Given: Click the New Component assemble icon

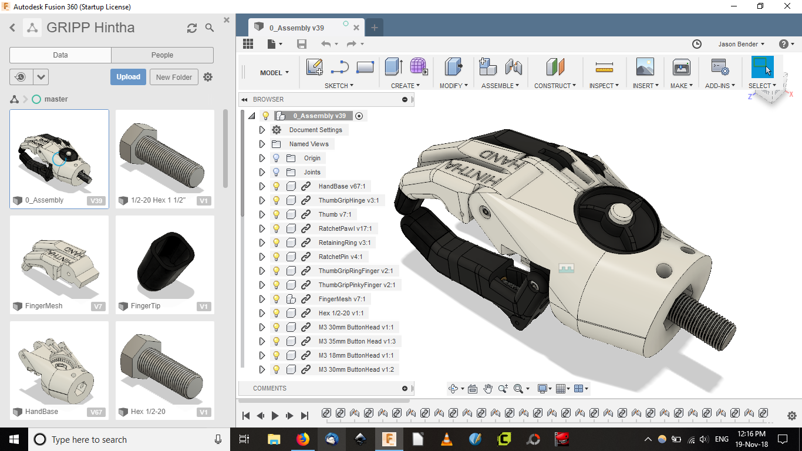Looking at the screenshot, I should (488, 67).
